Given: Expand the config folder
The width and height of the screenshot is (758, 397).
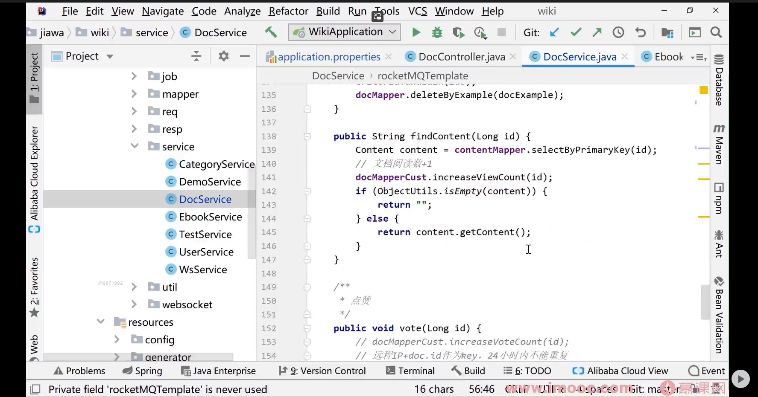Looking at the screenshot, I should click(x=117, y=339).
